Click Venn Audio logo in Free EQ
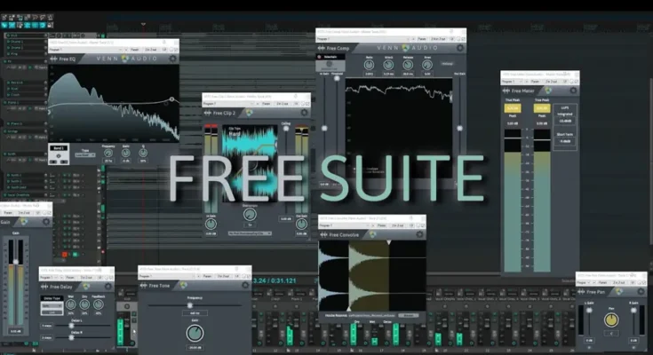The width and height of the screenshot is (653, 355). tap(125, 59)
